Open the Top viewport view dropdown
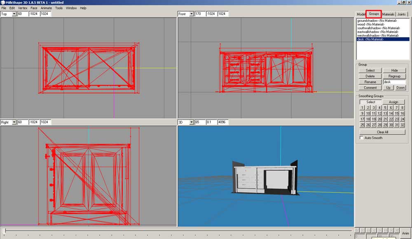Viewport: 412px width, 239px height. coord(14,14)
